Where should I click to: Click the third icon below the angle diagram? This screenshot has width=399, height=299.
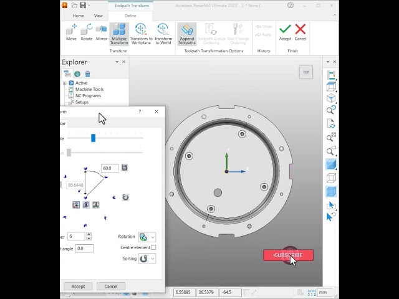tap(95, 205)
